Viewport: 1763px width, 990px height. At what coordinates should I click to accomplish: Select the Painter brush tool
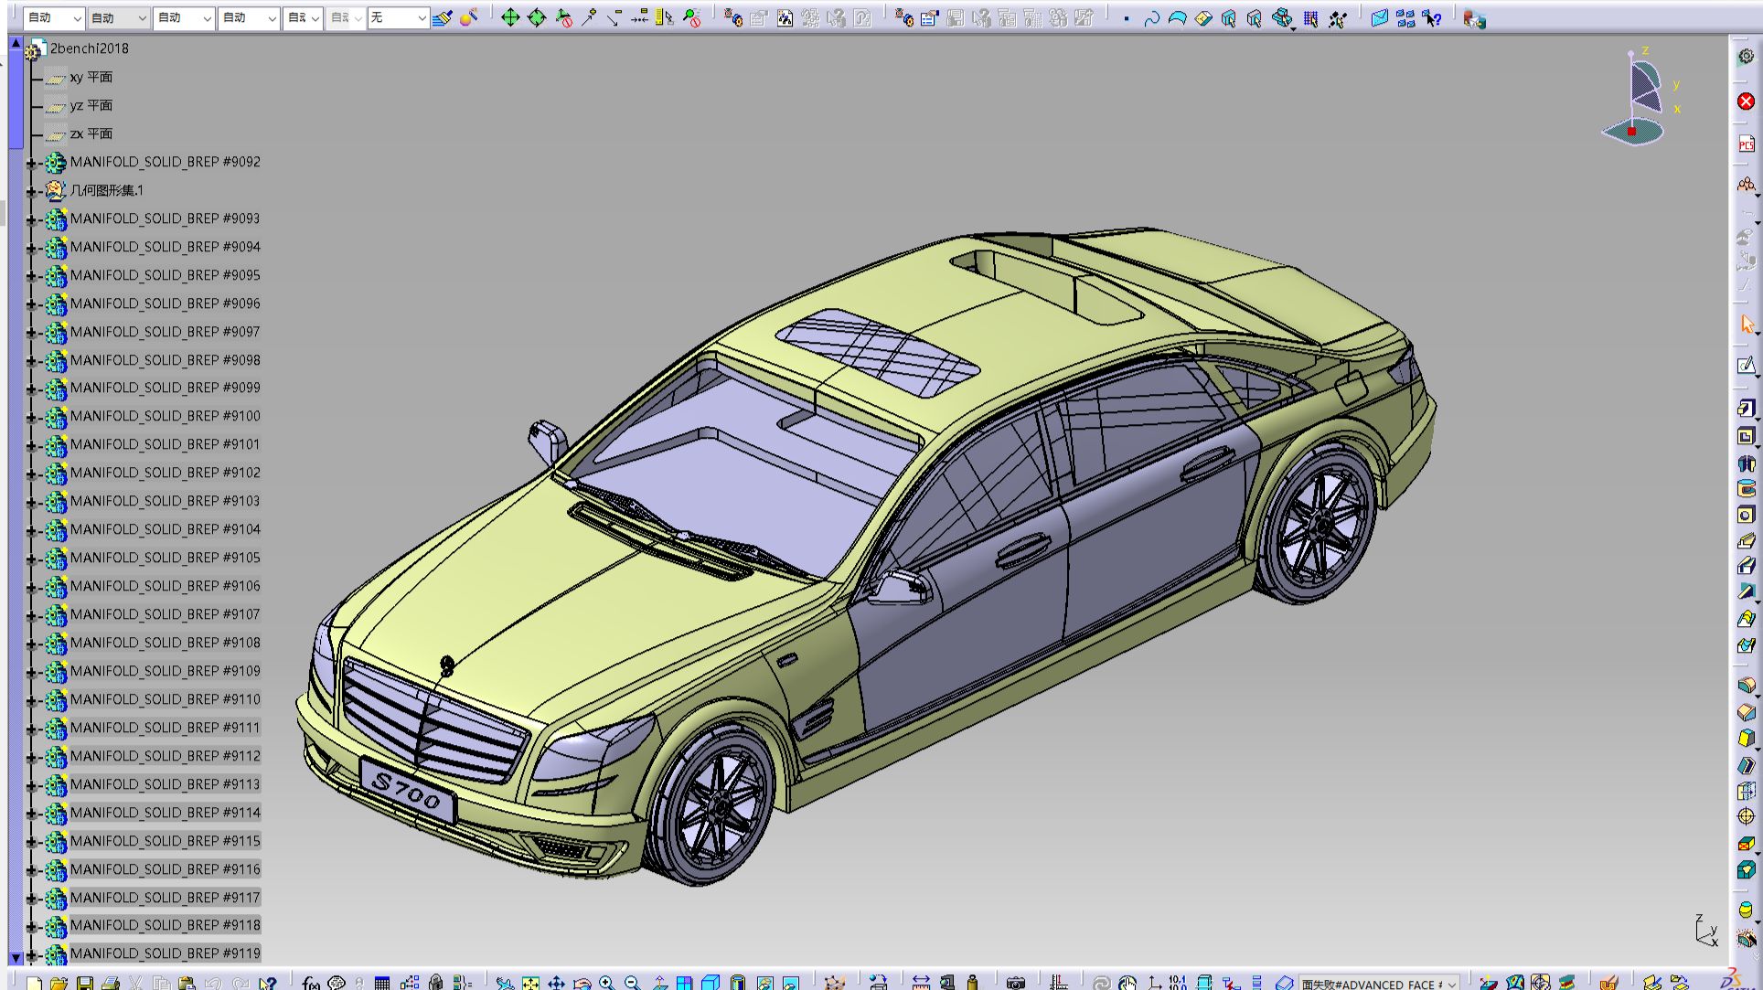(443, 17)
